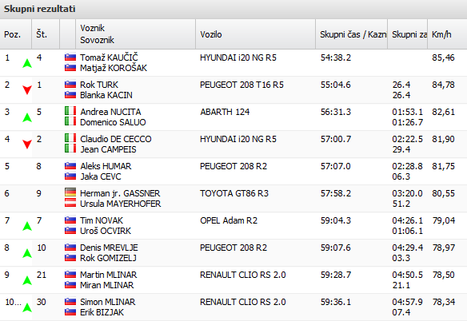This screenshot has width=467, height=321.
Task: Select HYUNDAI i20 NG R5 cell of Claudio DE CECCO
Action: [238, 139]
